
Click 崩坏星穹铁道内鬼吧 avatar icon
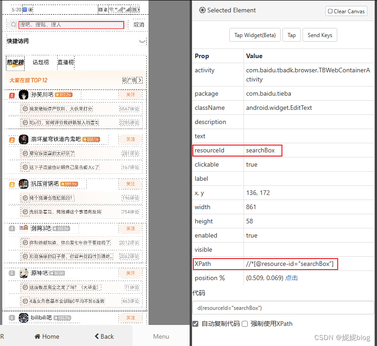pos(24,140)
